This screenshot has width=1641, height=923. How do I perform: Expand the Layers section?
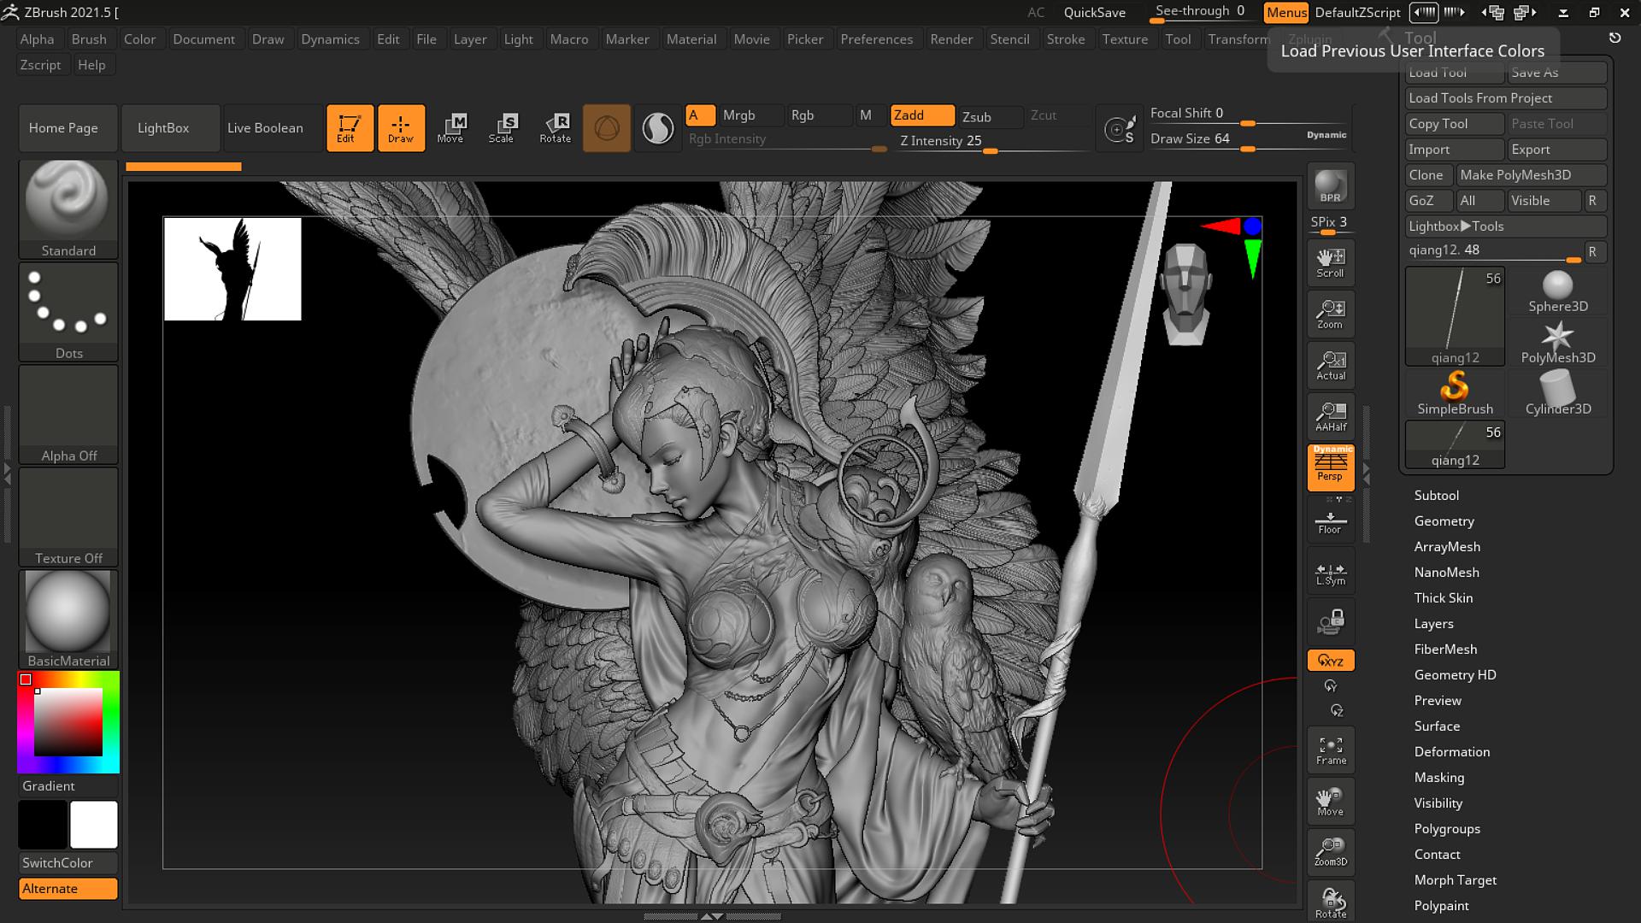point(1433,624)
